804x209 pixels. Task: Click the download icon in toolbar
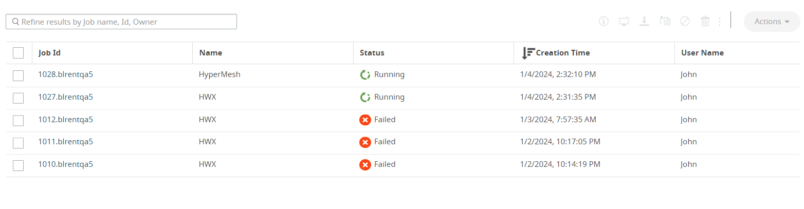coord(644,22)
